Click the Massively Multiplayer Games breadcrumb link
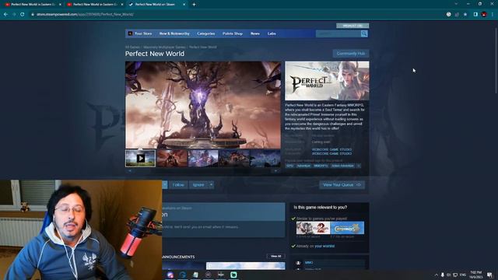Image resolution: width=498 pixels, height=280 pixels. 164,47
